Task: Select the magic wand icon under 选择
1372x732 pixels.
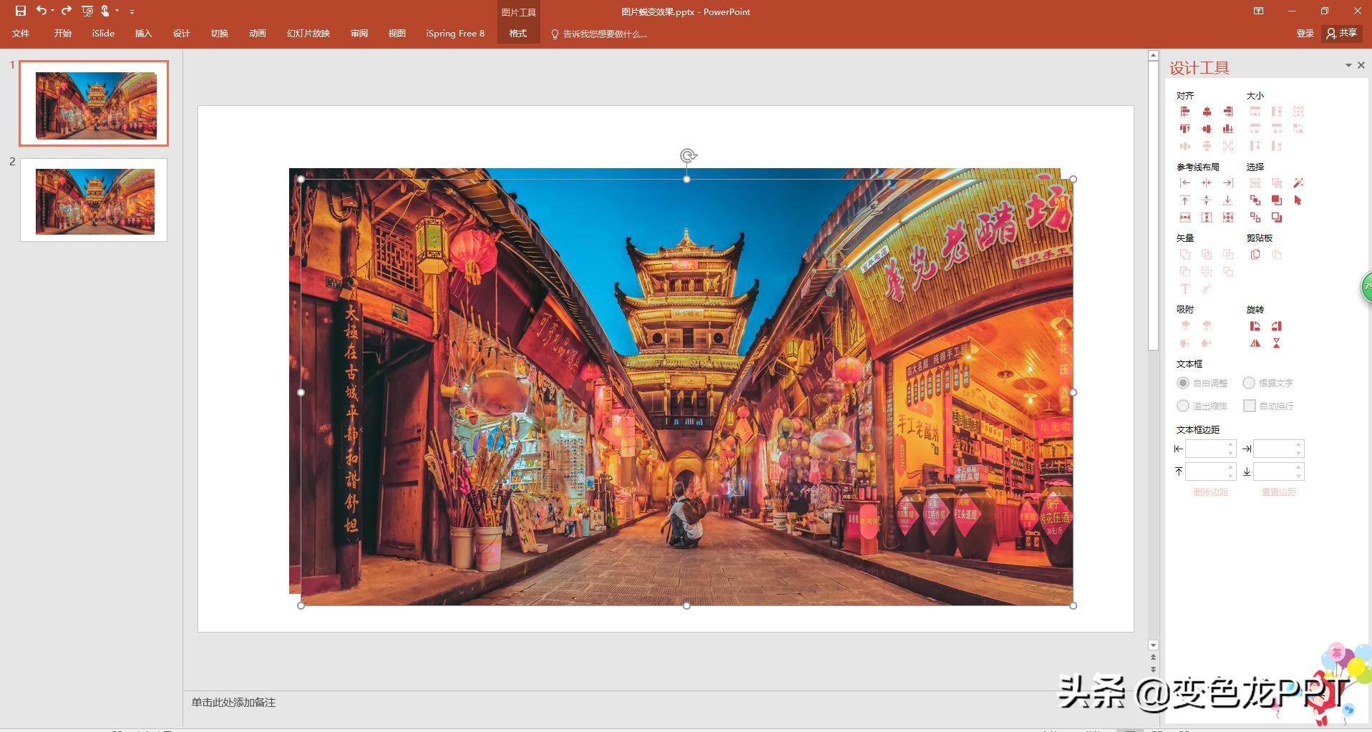Action: [1297, 184]
